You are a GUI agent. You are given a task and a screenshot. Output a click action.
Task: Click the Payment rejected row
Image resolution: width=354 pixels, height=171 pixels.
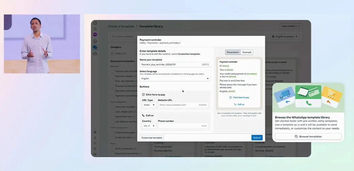[124, 96]
